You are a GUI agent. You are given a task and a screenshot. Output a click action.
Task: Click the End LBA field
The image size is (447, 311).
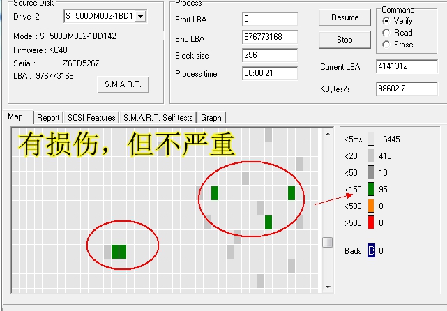270,37
